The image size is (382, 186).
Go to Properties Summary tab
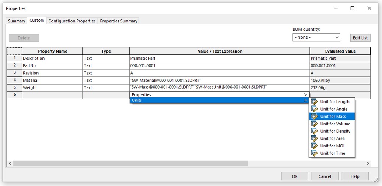coord(119,21)
